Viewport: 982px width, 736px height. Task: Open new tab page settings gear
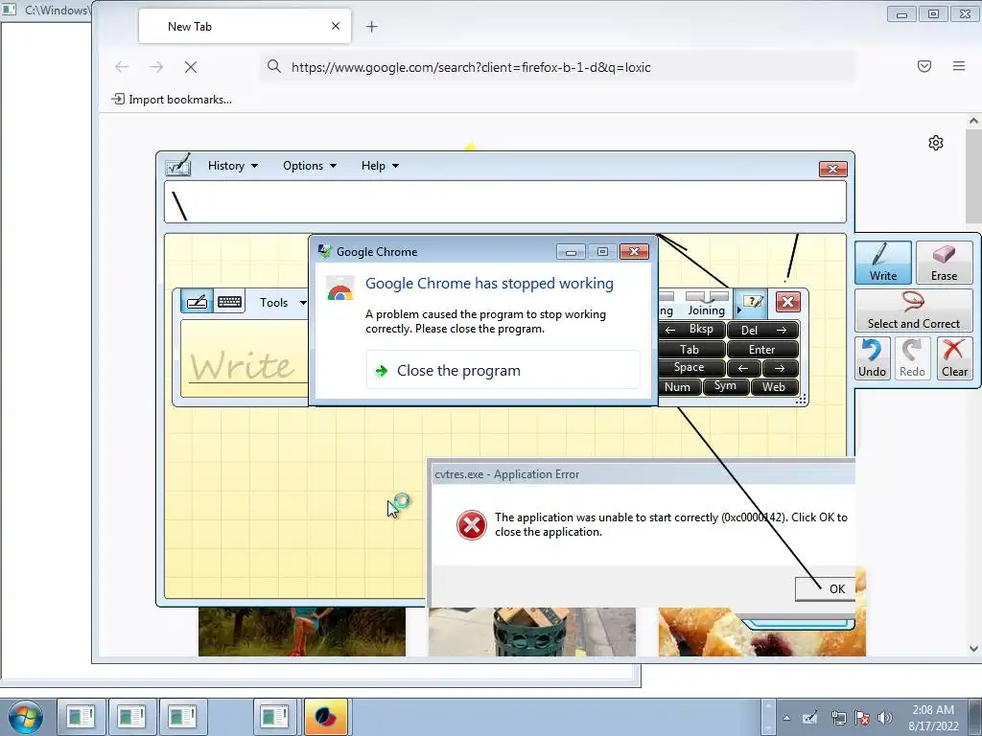pos(936,143)
